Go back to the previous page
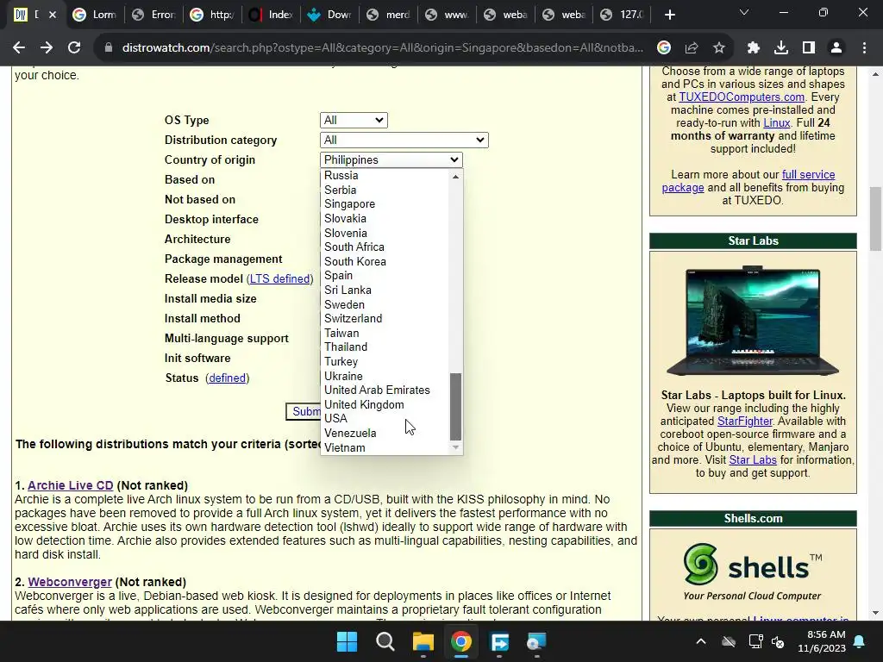Image resolution: width=883 pixels, height=662 pixels. [19, 48]
